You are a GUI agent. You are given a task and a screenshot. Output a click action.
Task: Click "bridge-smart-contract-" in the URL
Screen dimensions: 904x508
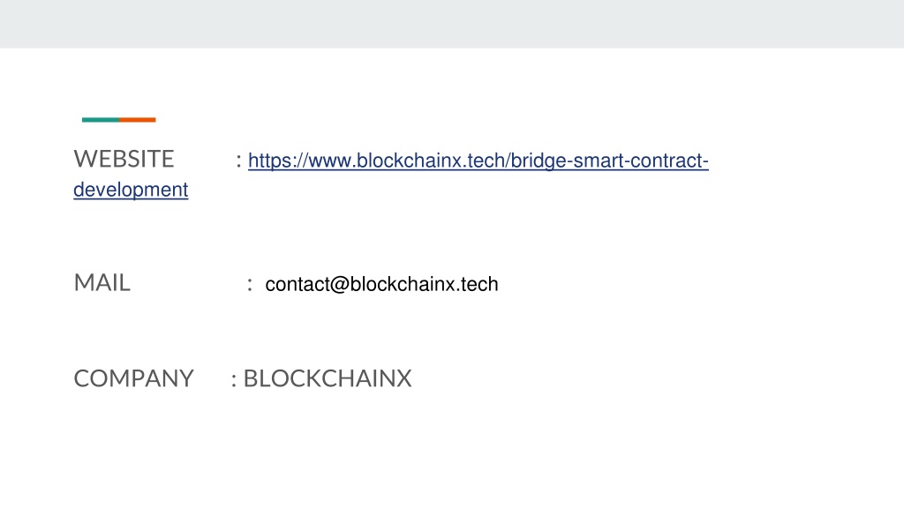click(609, 161)
